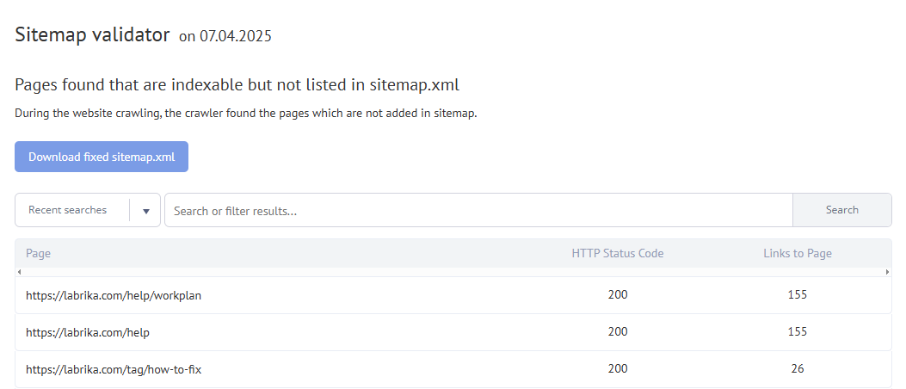Open the Recent searches dropdown
The height and width of the screenshot is (389, 906).
pyautogui.click(x=87, y=210)
